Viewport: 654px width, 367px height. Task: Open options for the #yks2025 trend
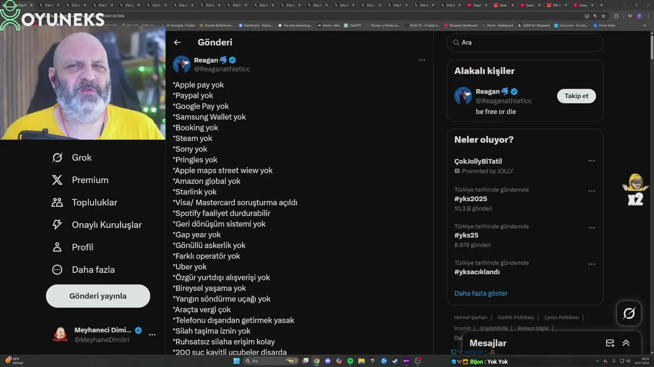pos(592,191)
